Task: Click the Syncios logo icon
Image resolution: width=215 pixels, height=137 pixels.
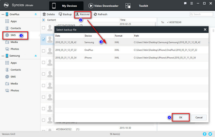Action: [x=6, y=5]
